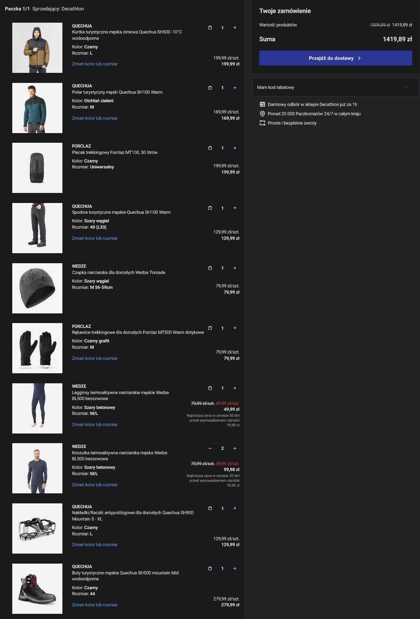The image size is (420, 619).
Task: Expand the 'Mam kod rabatowy' section
Action: pos(335,87)
